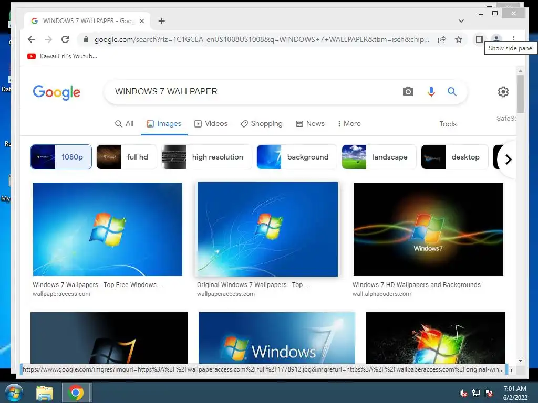Click the horizontal scroll right arrow
538x403 pixels.
(512, 370)
